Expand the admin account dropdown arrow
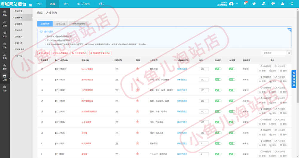Viewport: 299px width, 158px height. pos(237,4)
